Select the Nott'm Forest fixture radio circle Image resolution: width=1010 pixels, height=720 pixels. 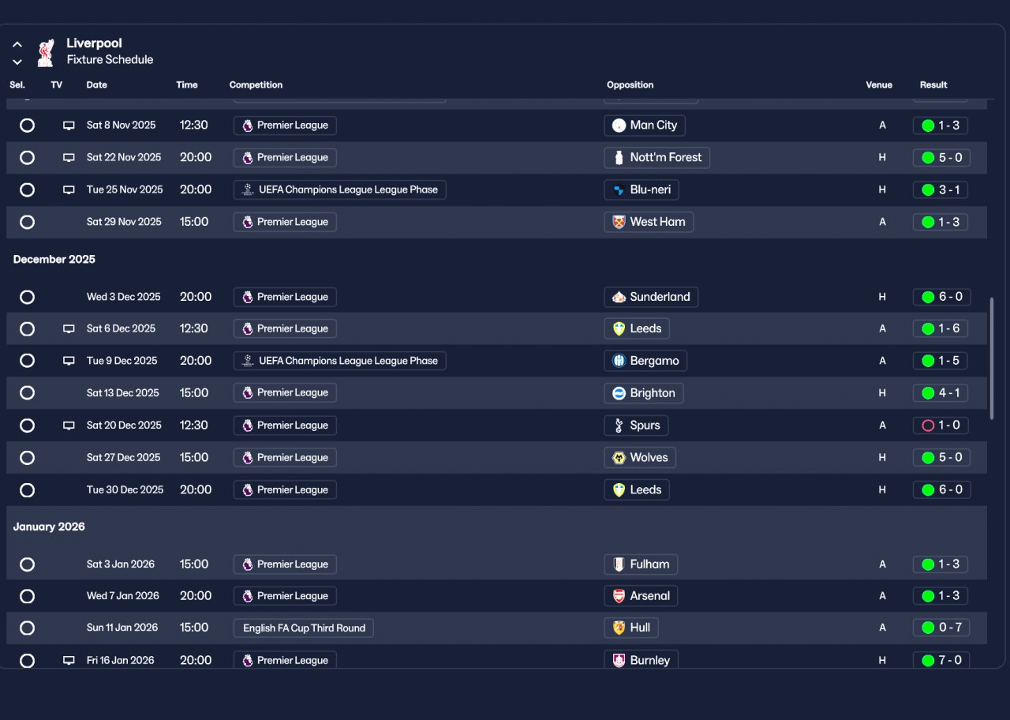(27, 158)
